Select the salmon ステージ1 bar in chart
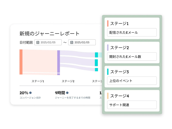172x129 pixels. tap(21, 62)
